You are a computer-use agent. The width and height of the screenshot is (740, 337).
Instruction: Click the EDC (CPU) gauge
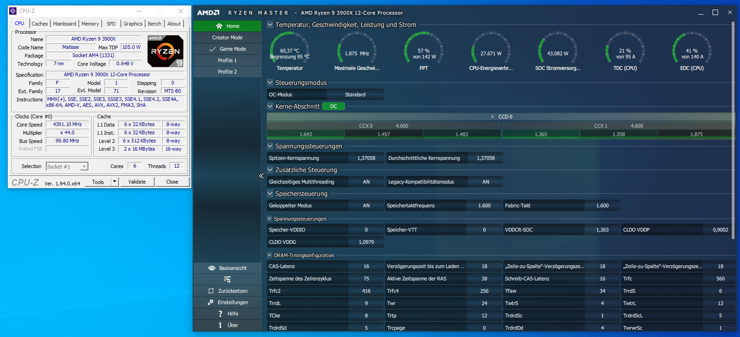click(x=692, y=48)
